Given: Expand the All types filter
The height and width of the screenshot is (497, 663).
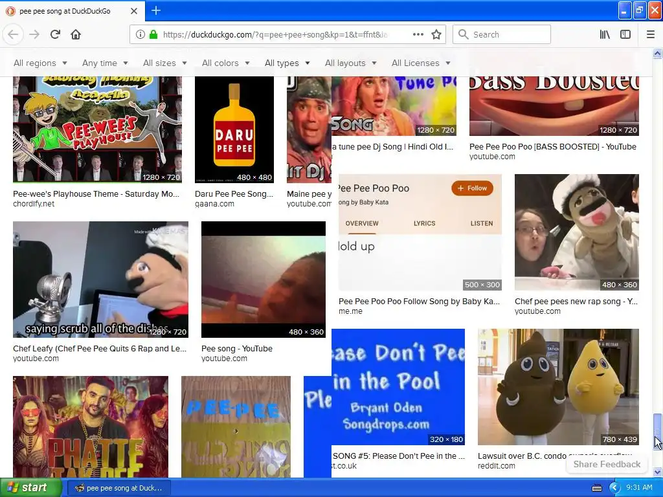Looking at the screenshot, I should [287, 63].
